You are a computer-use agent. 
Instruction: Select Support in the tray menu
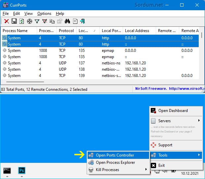pos(176,145)
